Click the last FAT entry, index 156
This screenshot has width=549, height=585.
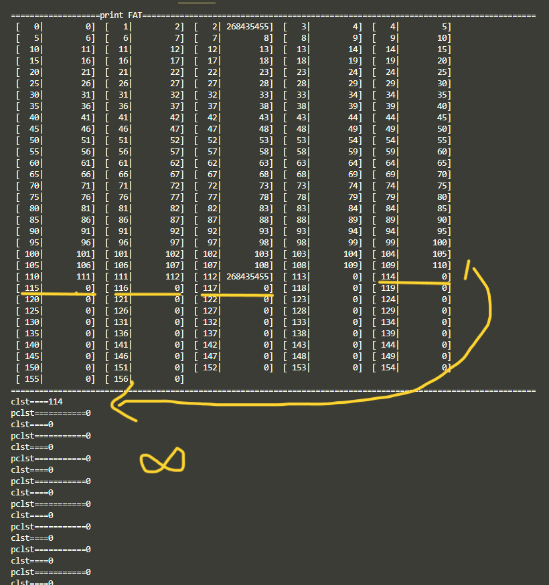click(x=122, y=379)
